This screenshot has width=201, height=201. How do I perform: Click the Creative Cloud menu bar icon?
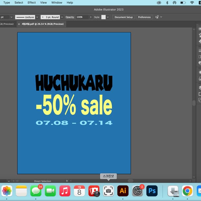tap(159, 3)
